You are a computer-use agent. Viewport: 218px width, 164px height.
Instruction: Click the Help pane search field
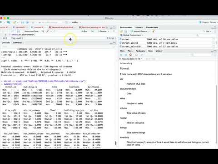[x=201, y=55]
